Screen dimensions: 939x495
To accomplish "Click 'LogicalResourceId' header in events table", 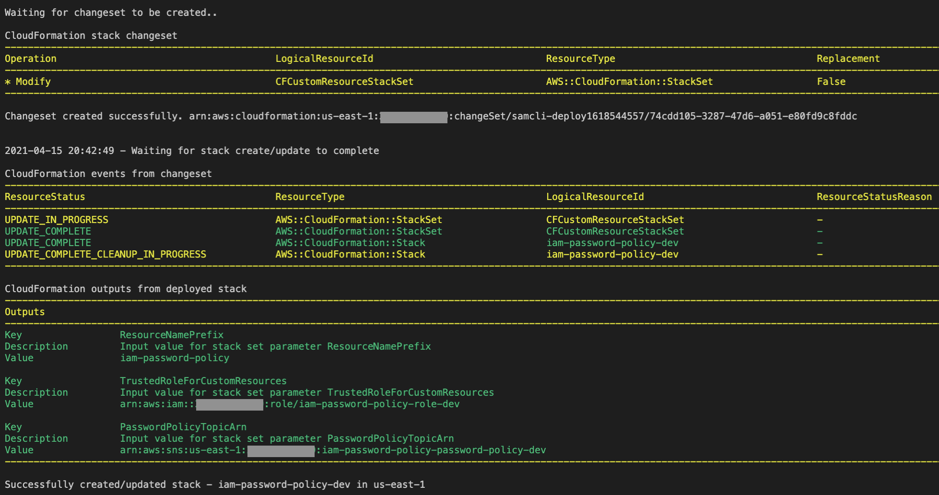I will pos(595,197).
